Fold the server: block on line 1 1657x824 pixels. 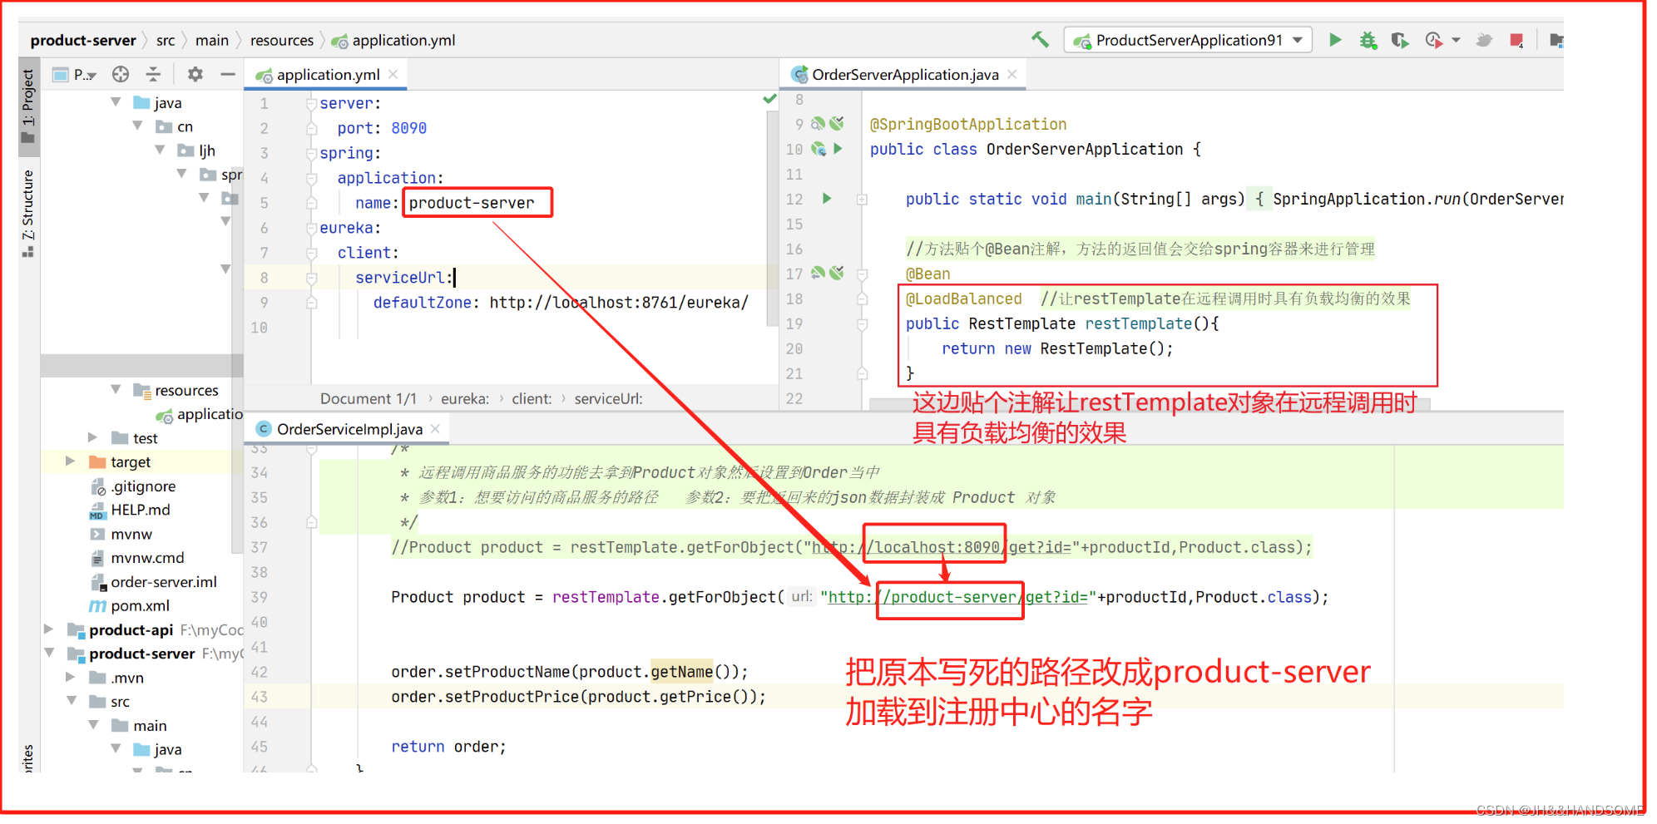tap(311, 103)
